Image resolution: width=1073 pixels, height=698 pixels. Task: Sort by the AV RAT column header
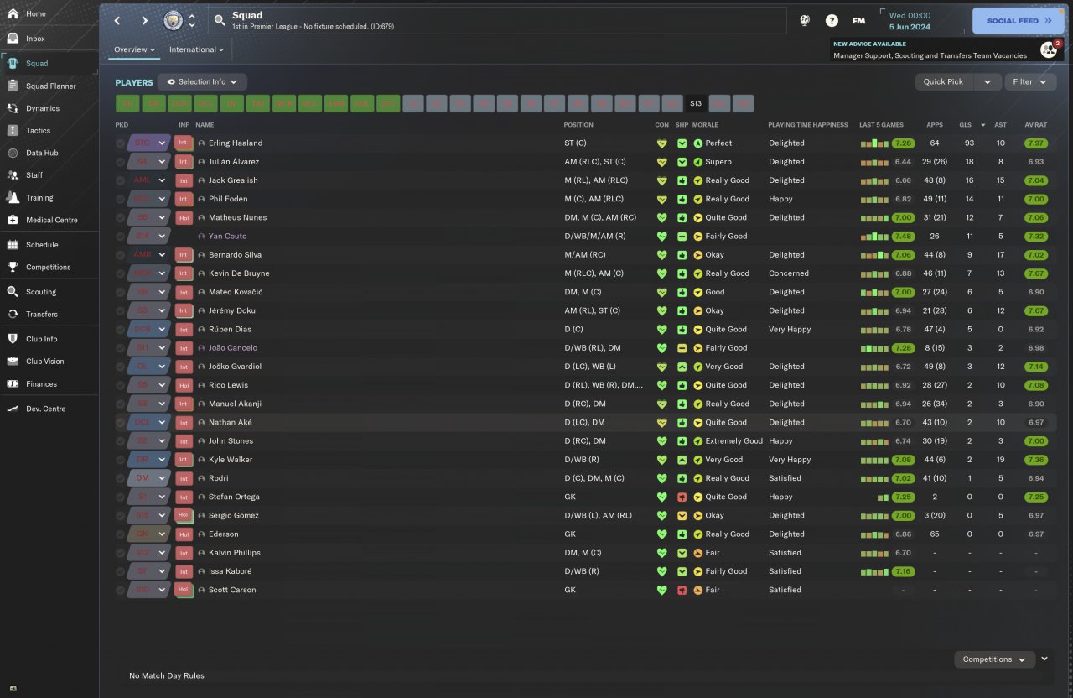click(1036, 125)
